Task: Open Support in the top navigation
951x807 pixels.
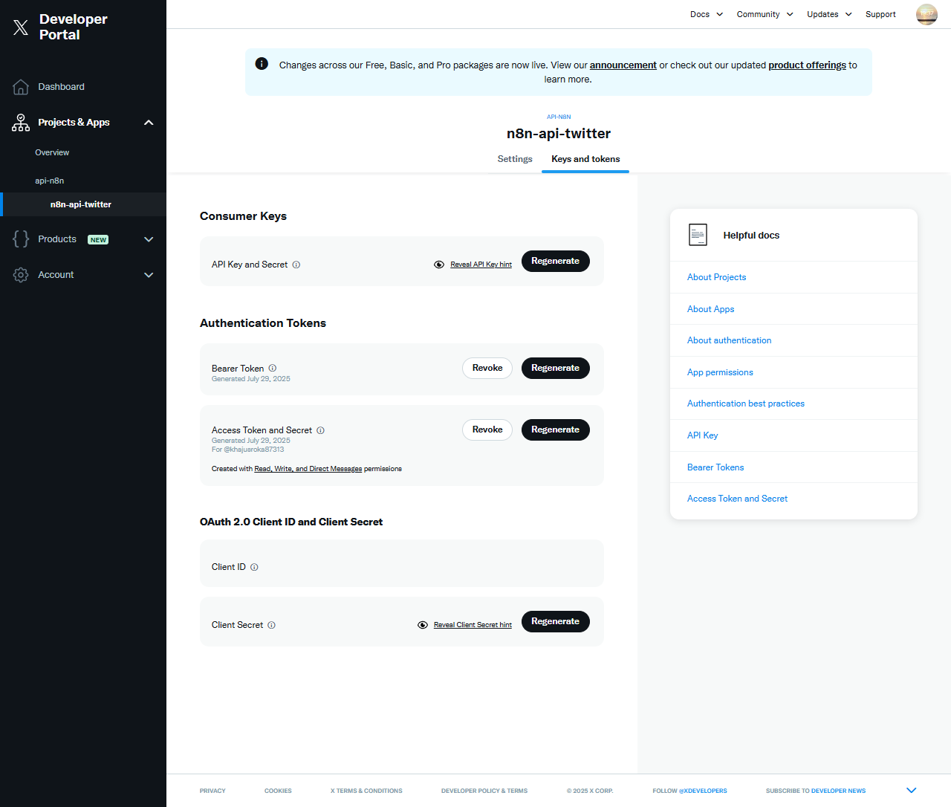Action: click(880, 14)
